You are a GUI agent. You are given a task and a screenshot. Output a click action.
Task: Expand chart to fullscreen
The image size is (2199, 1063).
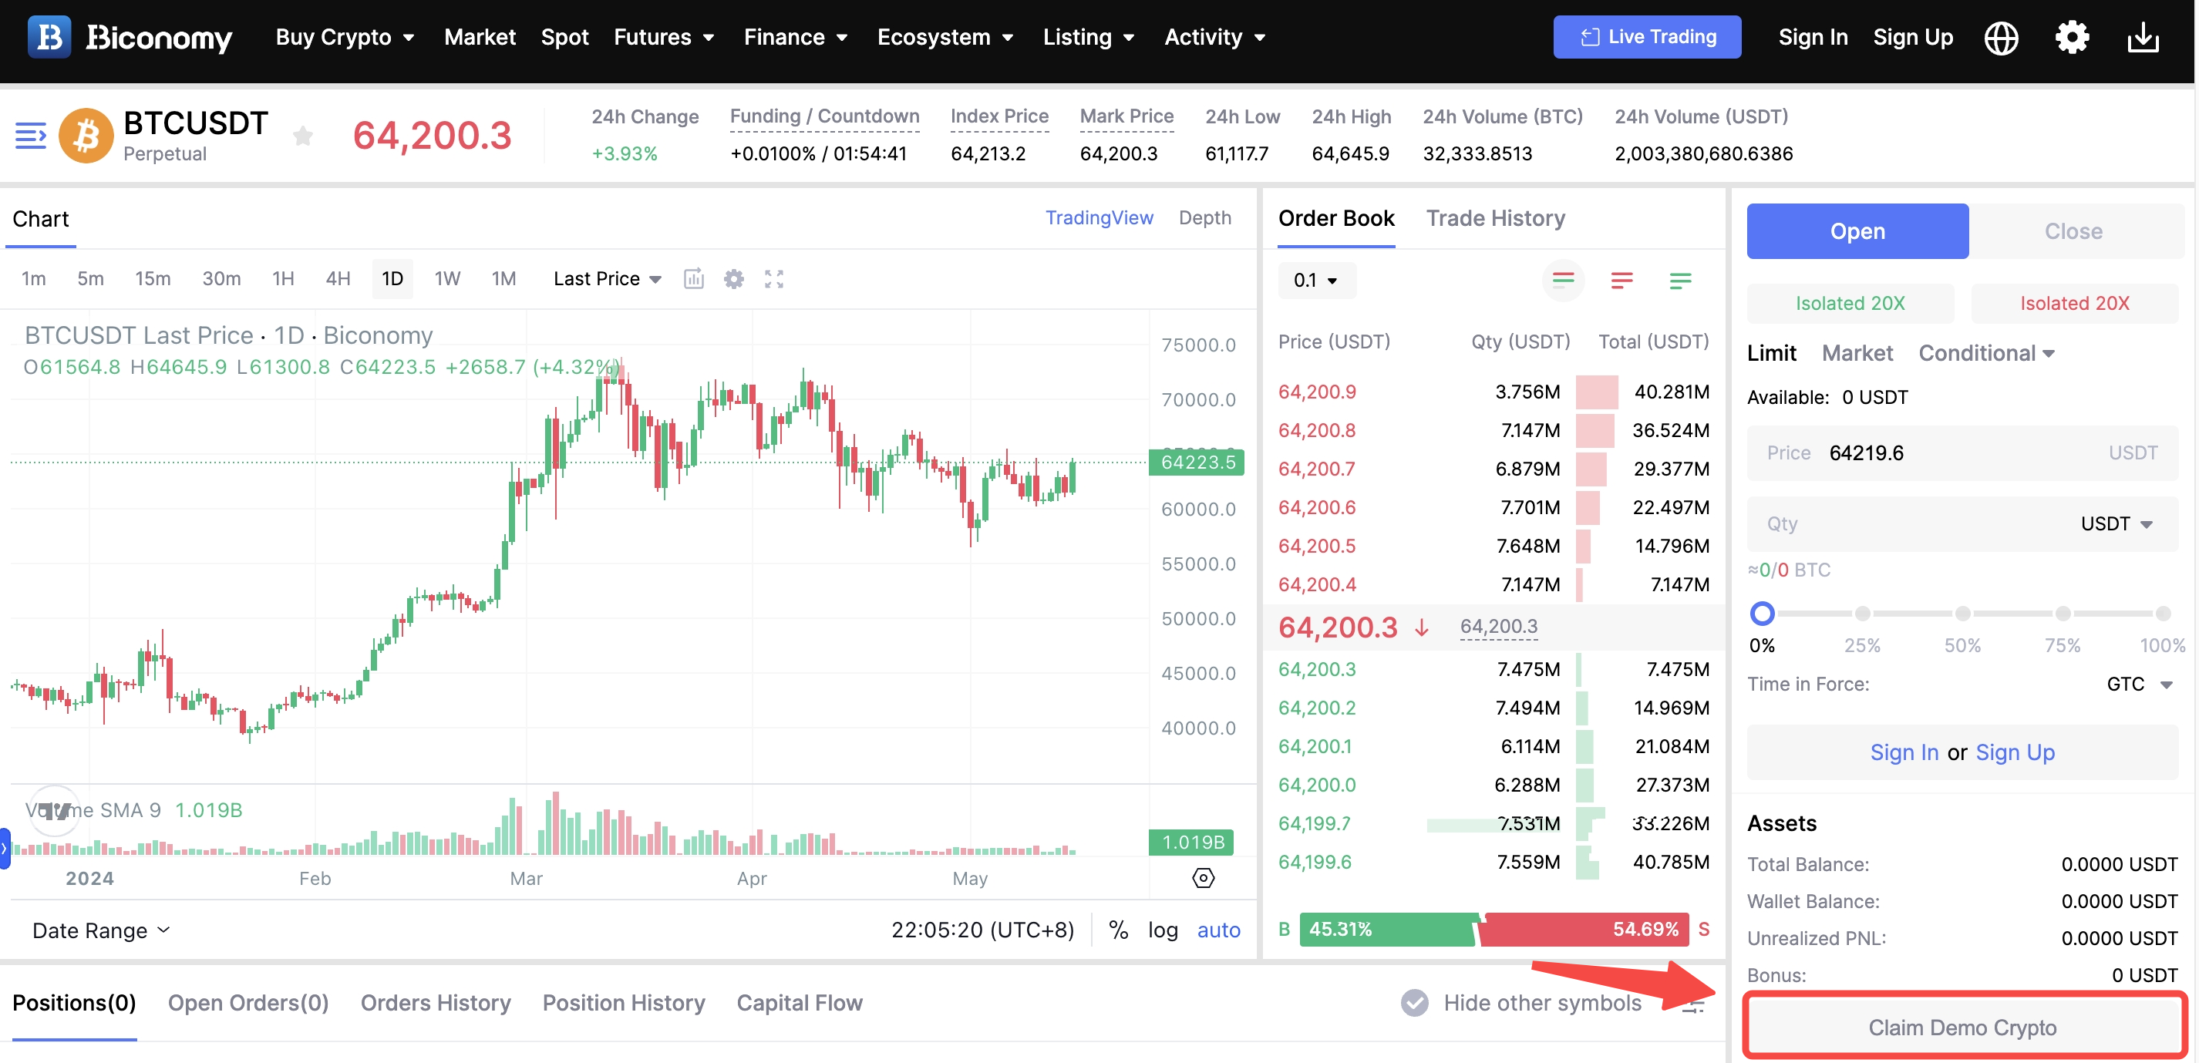click(773, 279)
